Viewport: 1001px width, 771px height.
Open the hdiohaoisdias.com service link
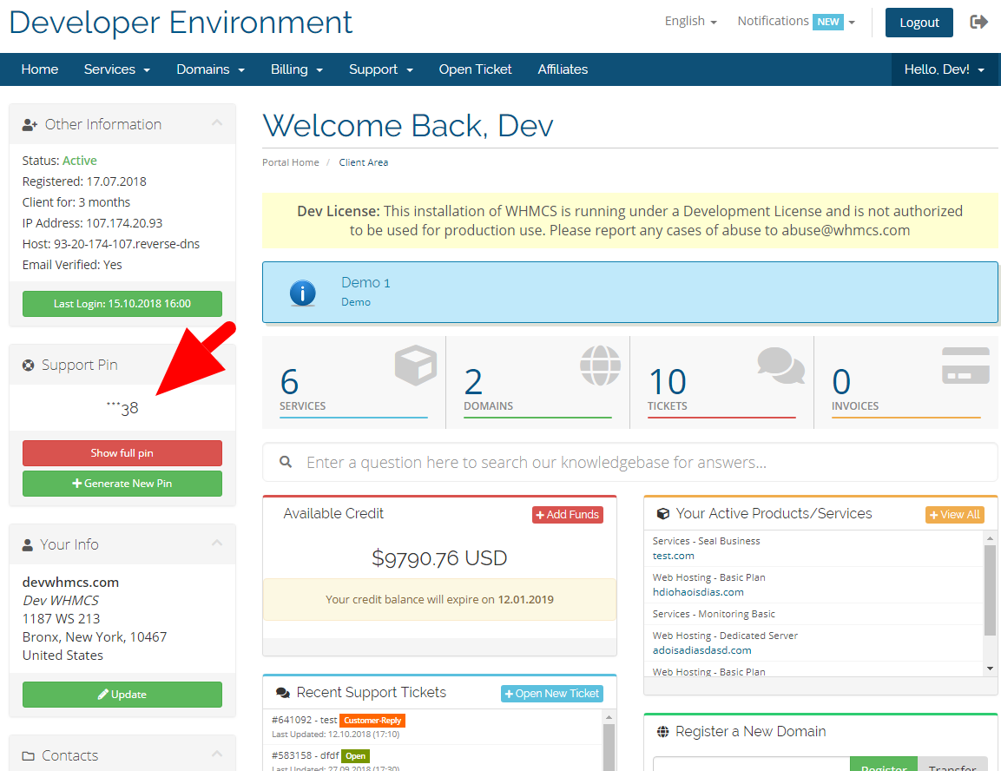pyautogui.click(x=698, y=592)
